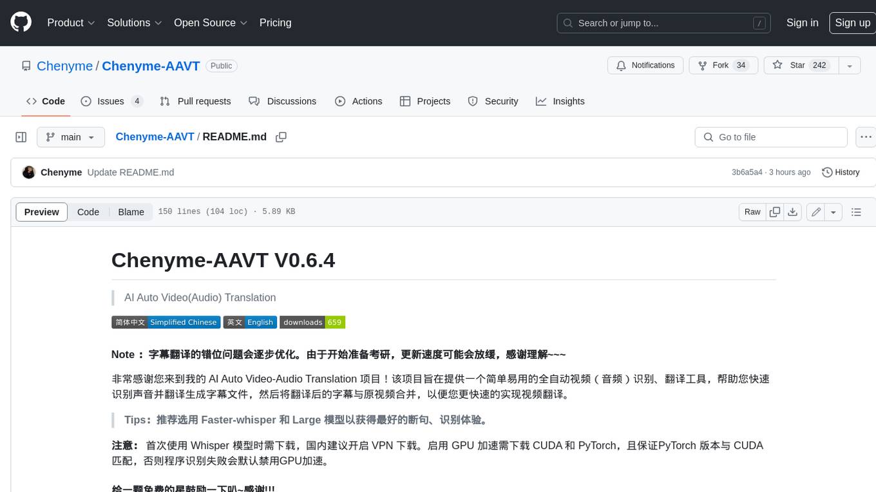Click the downloads 659 badge
This screenshot has width=876, height=492.
(312, 322)
